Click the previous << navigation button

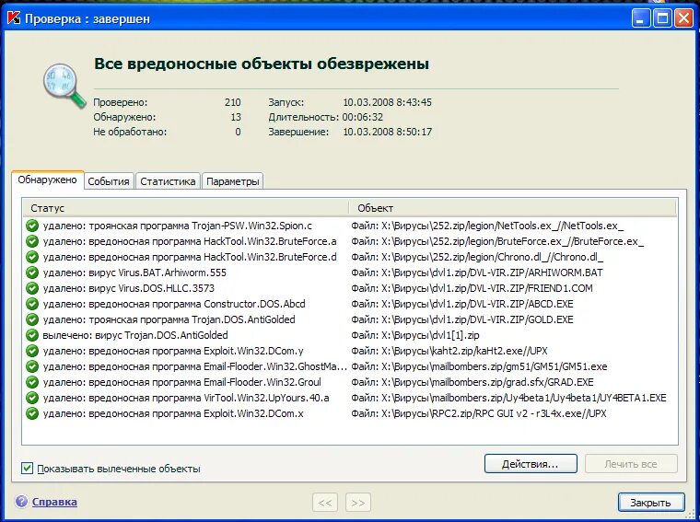point(325,503)
